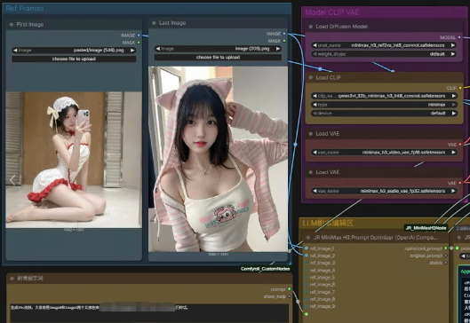470x323 pixels.
Task: Collapse the First Image node via its title dot
Action: point(12,25)
